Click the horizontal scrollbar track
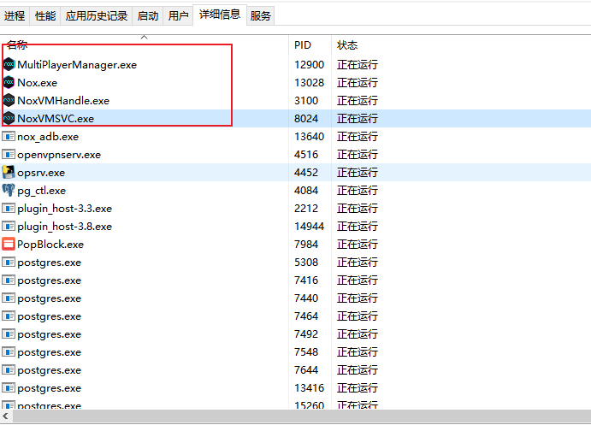The height and width of the screenshot is (431, 591). tap(302, 416)
